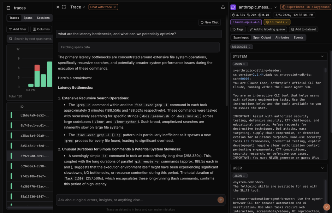Click the claude-opus-4-6 model badge
The width and height of the screenshot is (332, 213).
click(x=246, y=22)
